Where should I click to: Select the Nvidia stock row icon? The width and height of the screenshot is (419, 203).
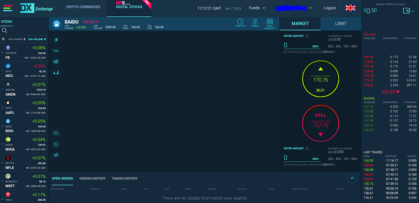(x=8, y=139)
